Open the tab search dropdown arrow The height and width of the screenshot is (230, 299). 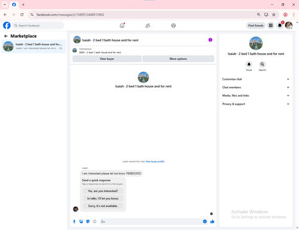click(x=5, y=4)
